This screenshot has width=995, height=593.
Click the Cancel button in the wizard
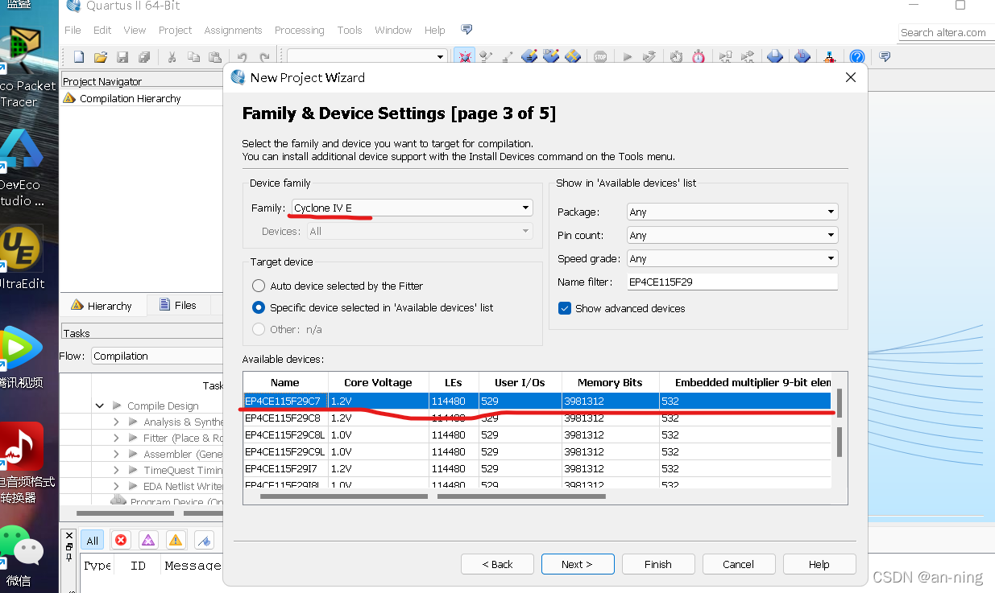pyautogui.click(x=739, y=564)
